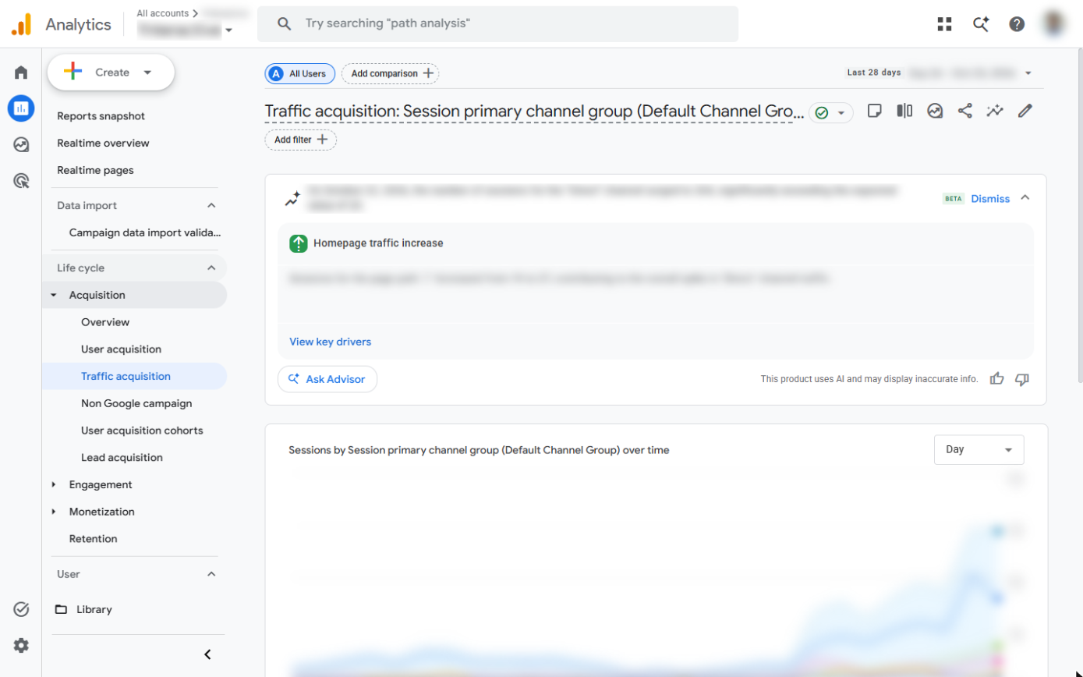Give thumbs up on AI insight

pos(996,379)
